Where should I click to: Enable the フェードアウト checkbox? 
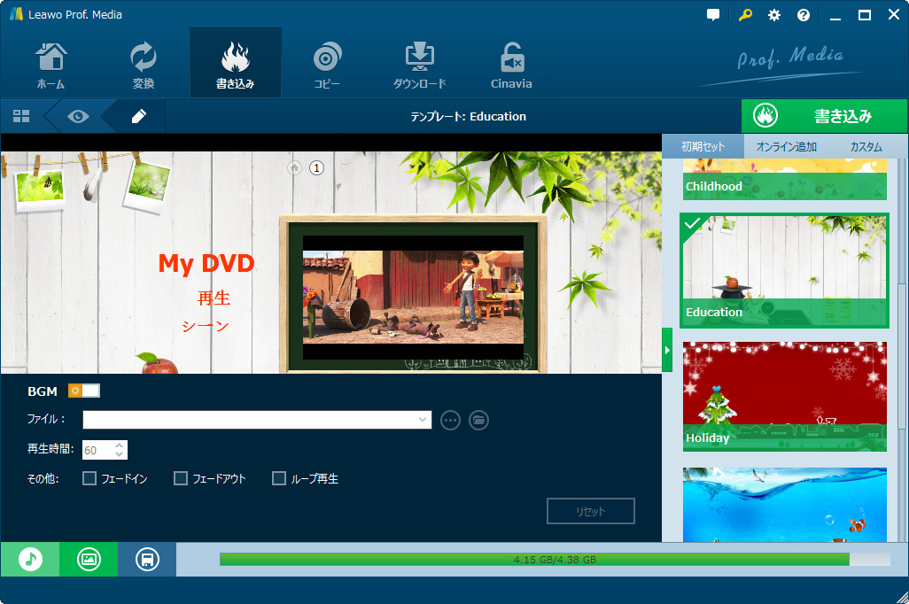click(181, 479)
